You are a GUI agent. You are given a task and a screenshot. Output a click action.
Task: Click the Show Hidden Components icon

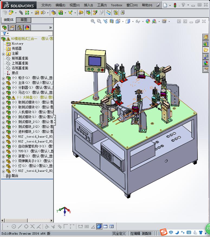[x=53, y=13]
